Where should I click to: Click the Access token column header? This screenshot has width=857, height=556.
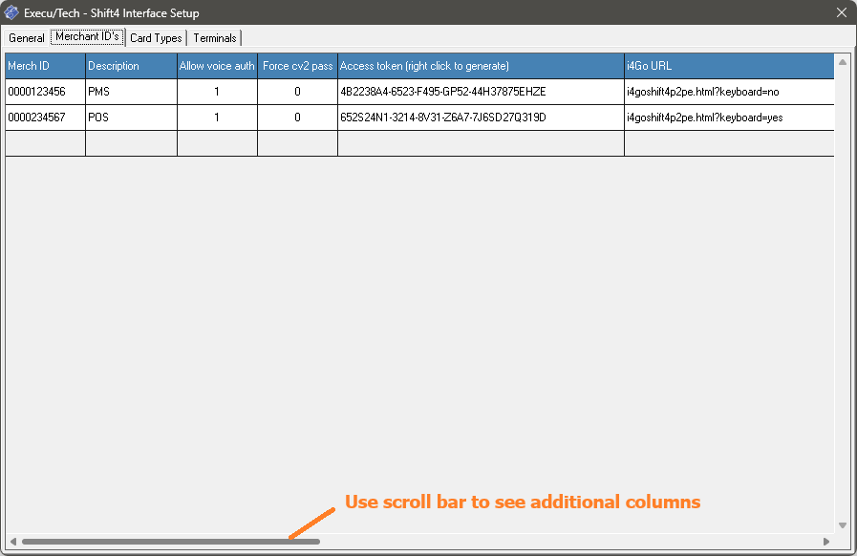(x=481, y=66)
